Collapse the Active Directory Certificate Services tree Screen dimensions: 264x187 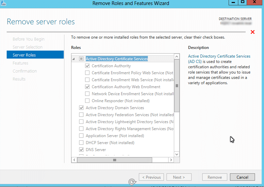click(73, 59)
